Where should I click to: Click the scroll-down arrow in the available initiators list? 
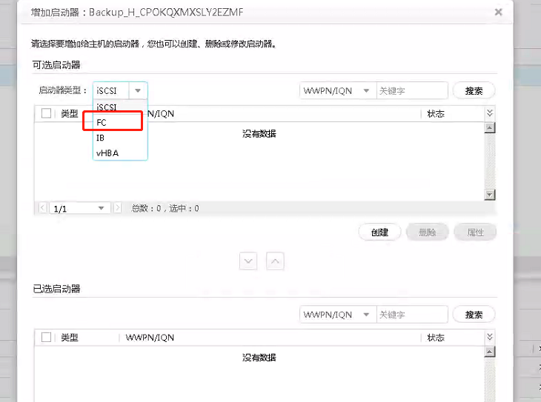[490, 195]
